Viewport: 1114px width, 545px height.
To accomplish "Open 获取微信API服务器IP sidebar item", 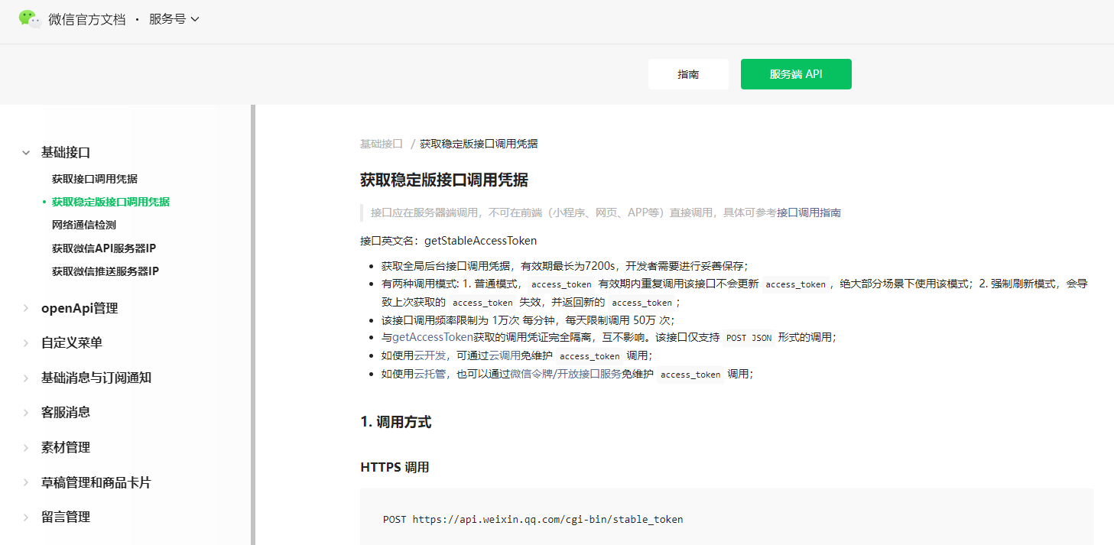I will click(x=104, y=248).
